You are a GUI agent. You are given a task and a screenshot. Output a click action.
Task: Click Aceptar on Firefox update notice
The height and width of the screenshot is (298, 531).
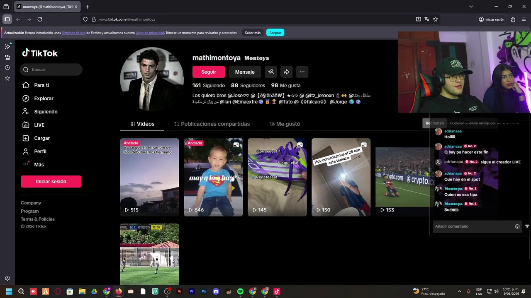pyautogui.click(x=275, y=33)
